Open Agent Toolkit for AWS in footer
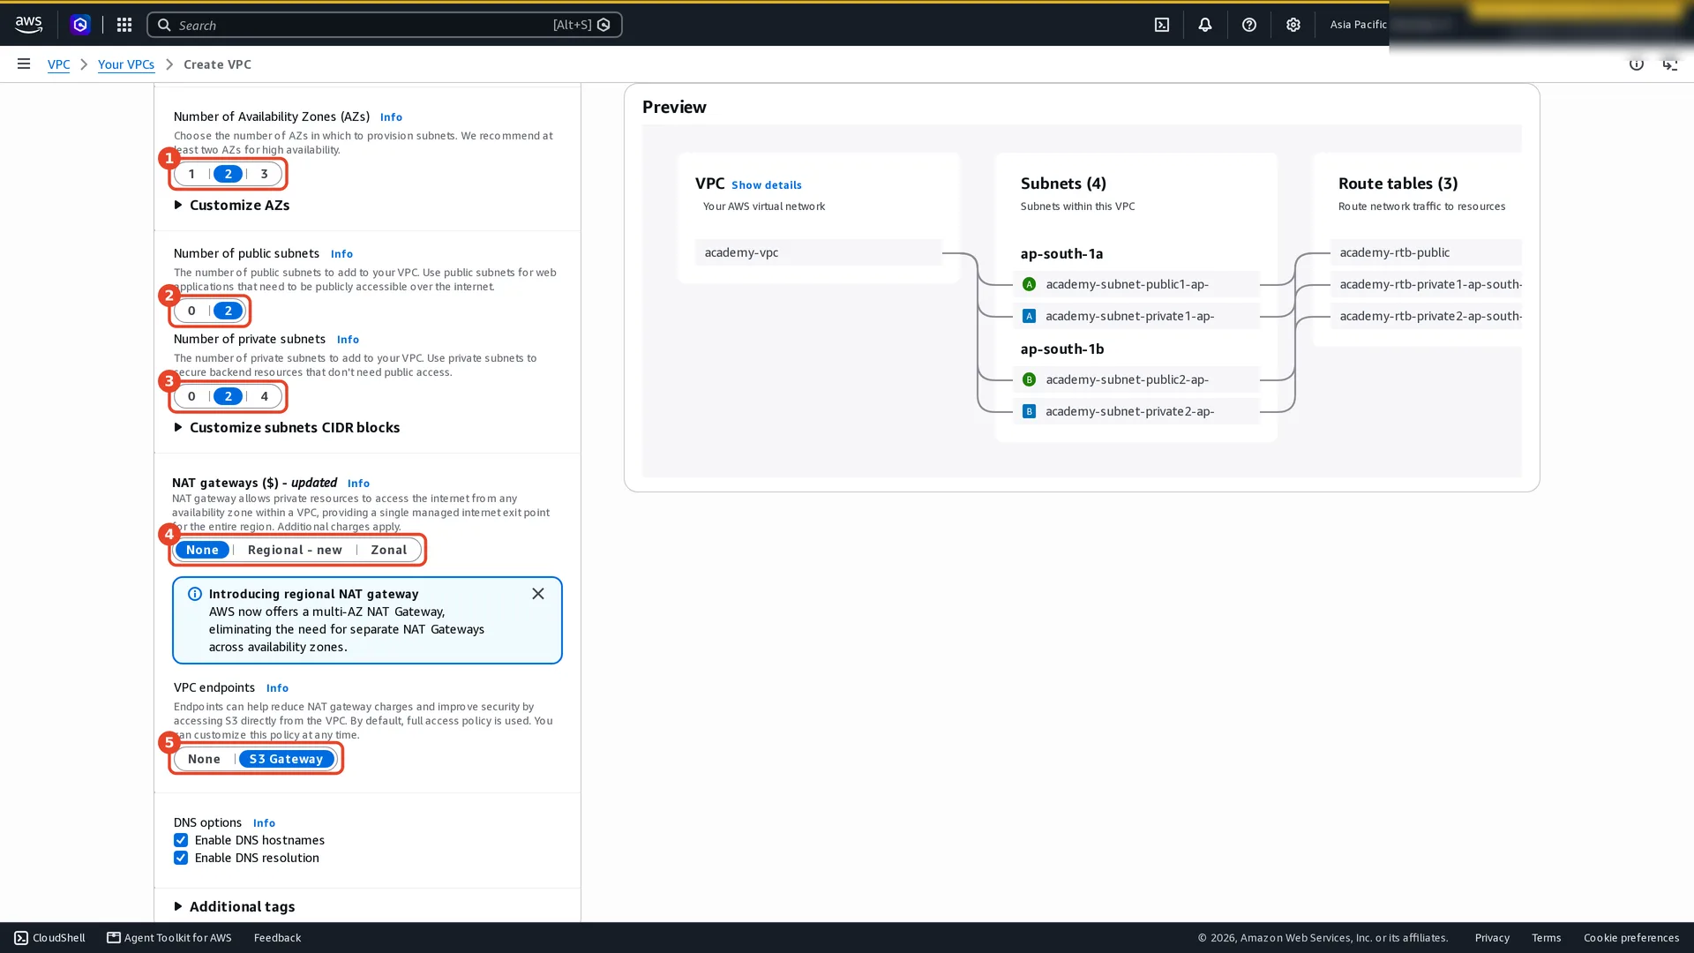The image size is (1694, 953). click(x=169, y=938)
